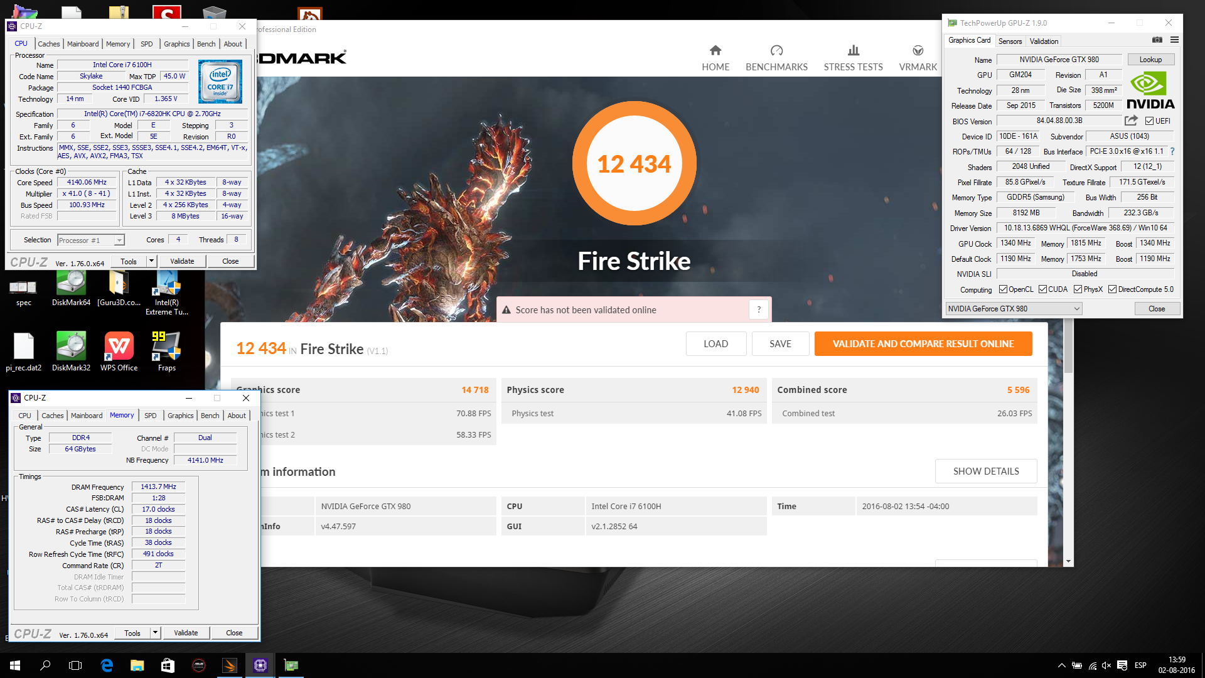Open DiskMark64 desktop icon
This screenshot has height=678, width=1205.
(71, 288)
